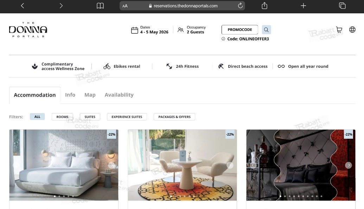Reload the page with the refresh icon

coord(240,6)
